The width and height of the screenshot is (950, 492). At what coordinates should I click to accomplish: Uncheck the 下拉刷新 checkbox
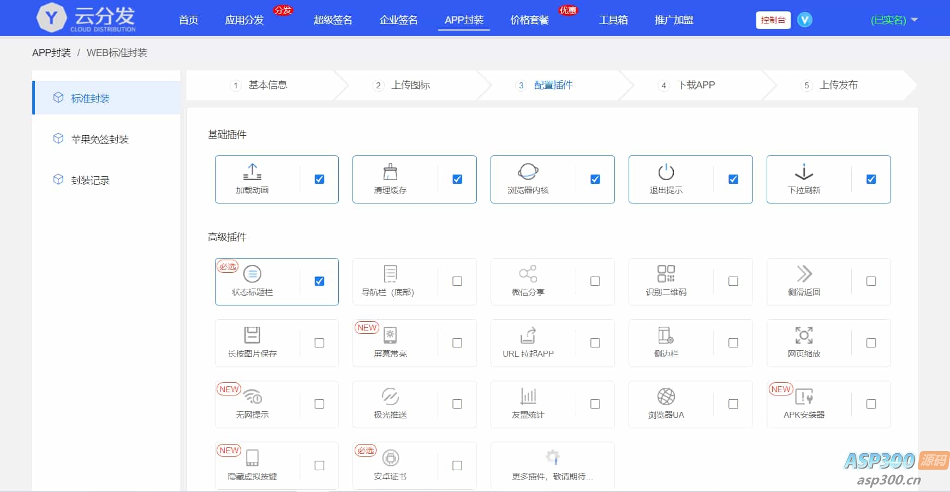(x=871, y=179)
